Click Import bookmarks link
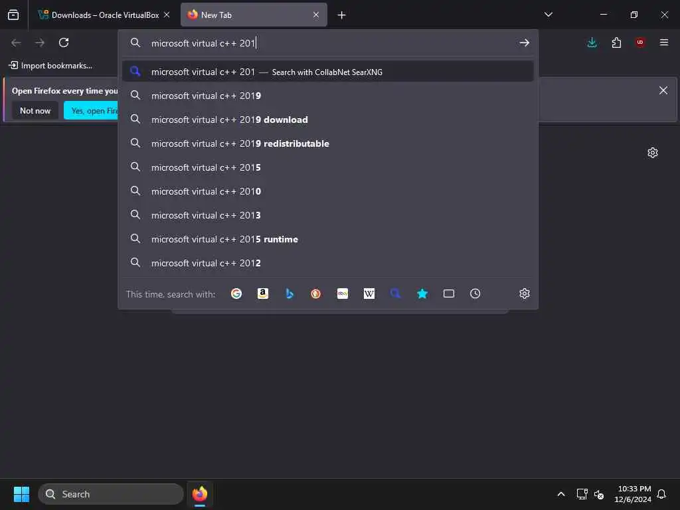Image resolution: width=680 pixels, height=510 pixels. coord(51,66)
